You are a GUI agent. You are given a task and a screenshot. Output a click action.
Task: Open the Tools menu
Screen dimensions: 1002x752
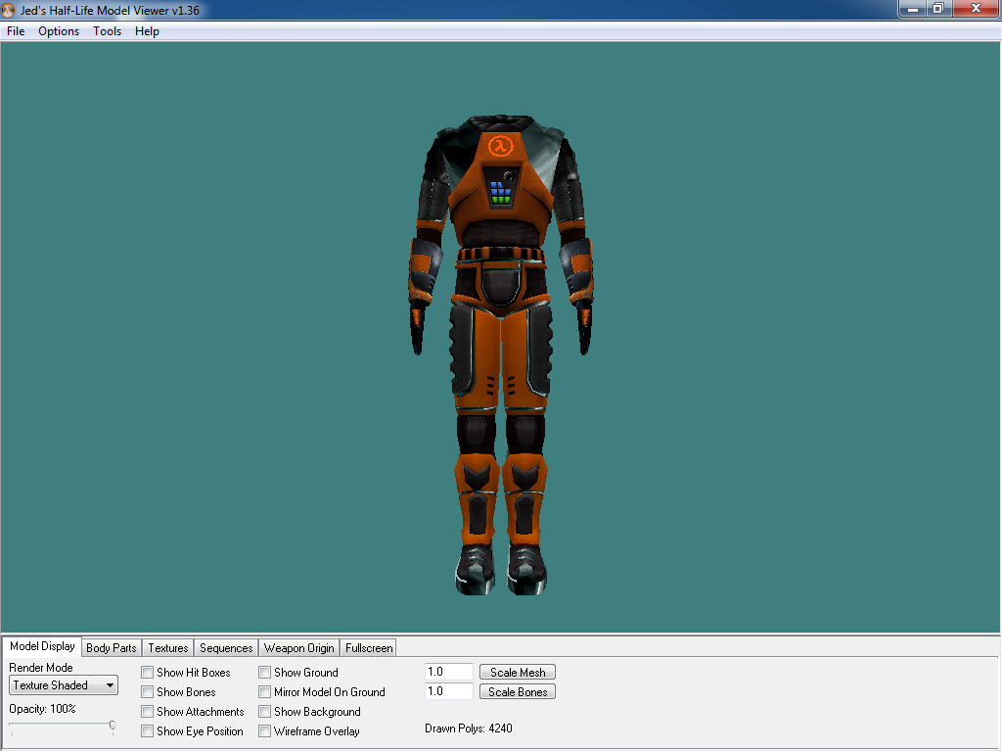coord(107,31)
